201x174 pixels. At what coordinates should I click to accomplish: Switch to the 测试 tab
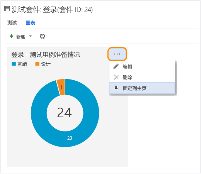click(x=12, y=23)
